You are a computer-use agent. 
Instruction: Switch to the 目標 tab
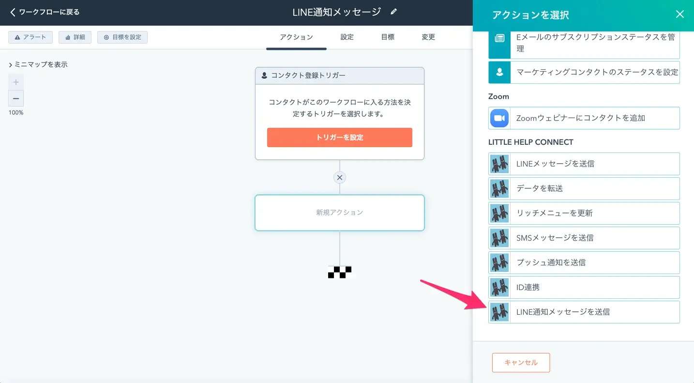(x=388, y=37)
